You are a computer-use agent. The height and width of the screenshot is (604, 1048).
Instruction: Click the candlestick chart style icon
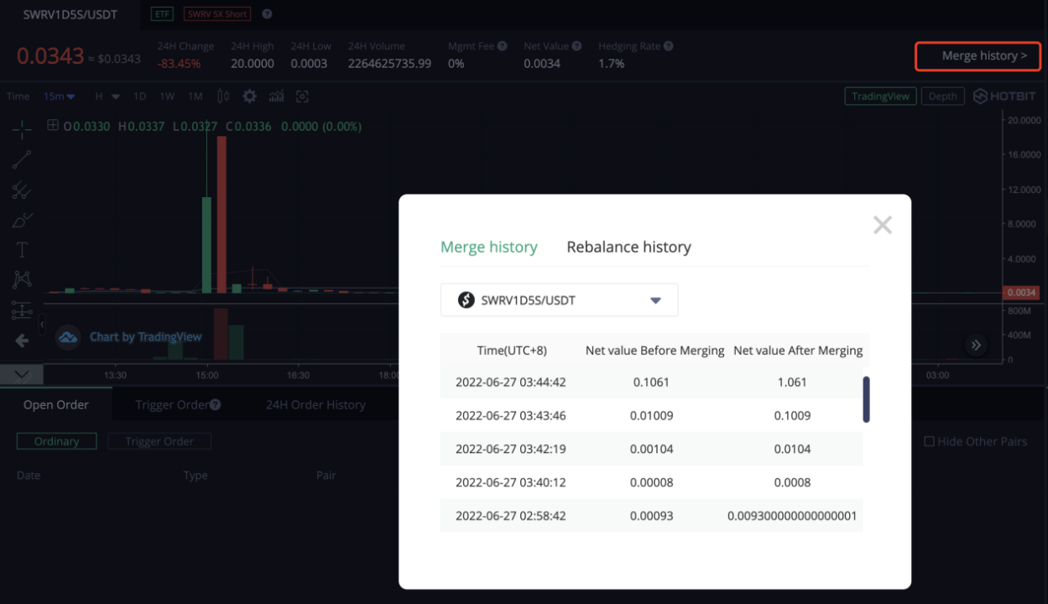click(223, 96)
